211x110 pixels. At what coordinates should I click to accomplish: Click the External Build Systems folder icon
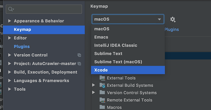[102, 85]
